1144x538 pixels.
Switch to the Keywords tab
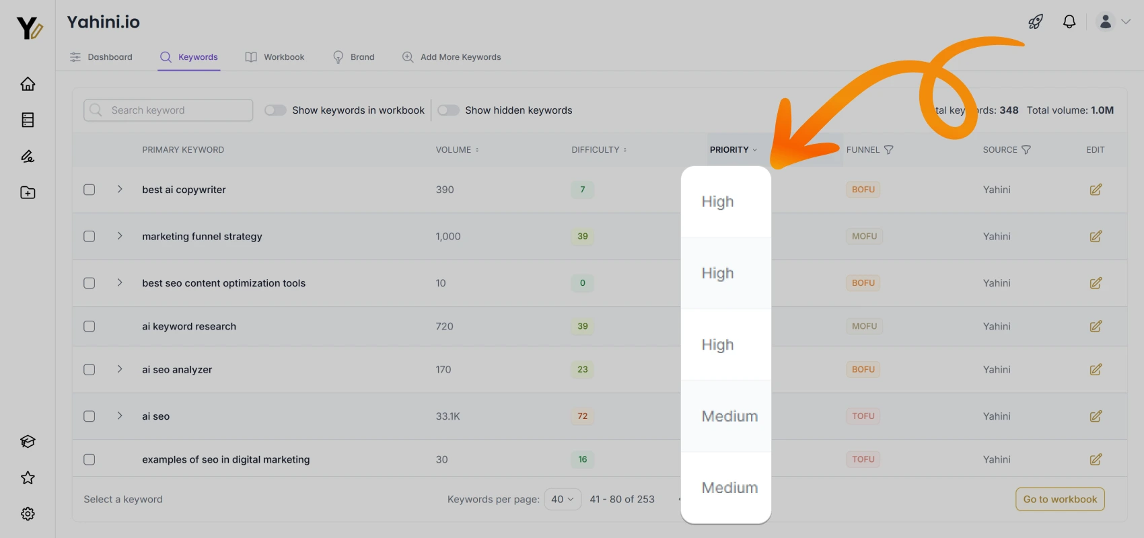[x=189, y=57]
